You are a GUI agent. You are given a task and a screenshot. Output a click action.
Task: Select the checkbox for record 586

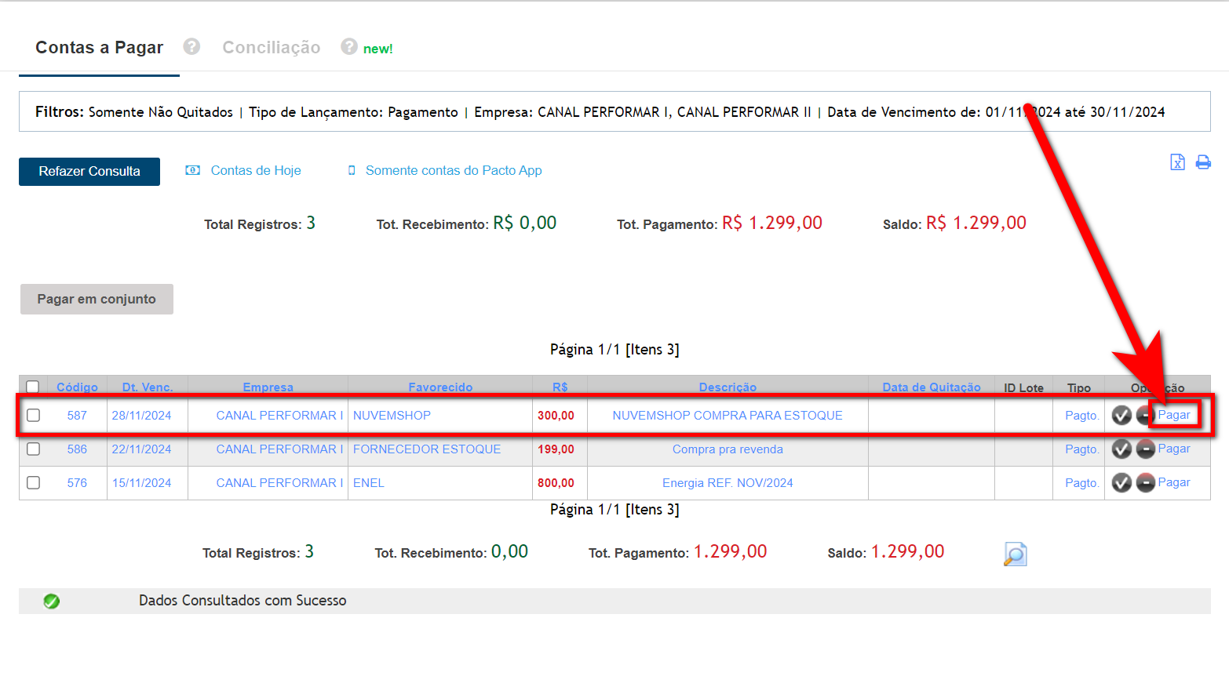click(x=33, y=449)
